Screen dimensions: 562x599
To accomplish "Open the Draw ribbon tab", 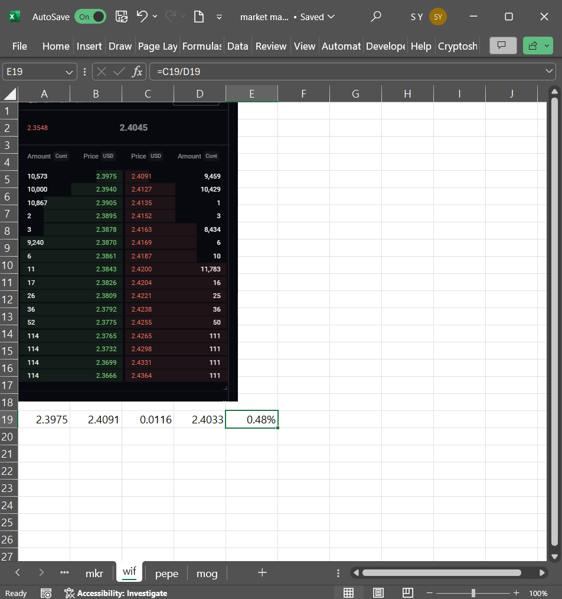I will click(120, 46).
